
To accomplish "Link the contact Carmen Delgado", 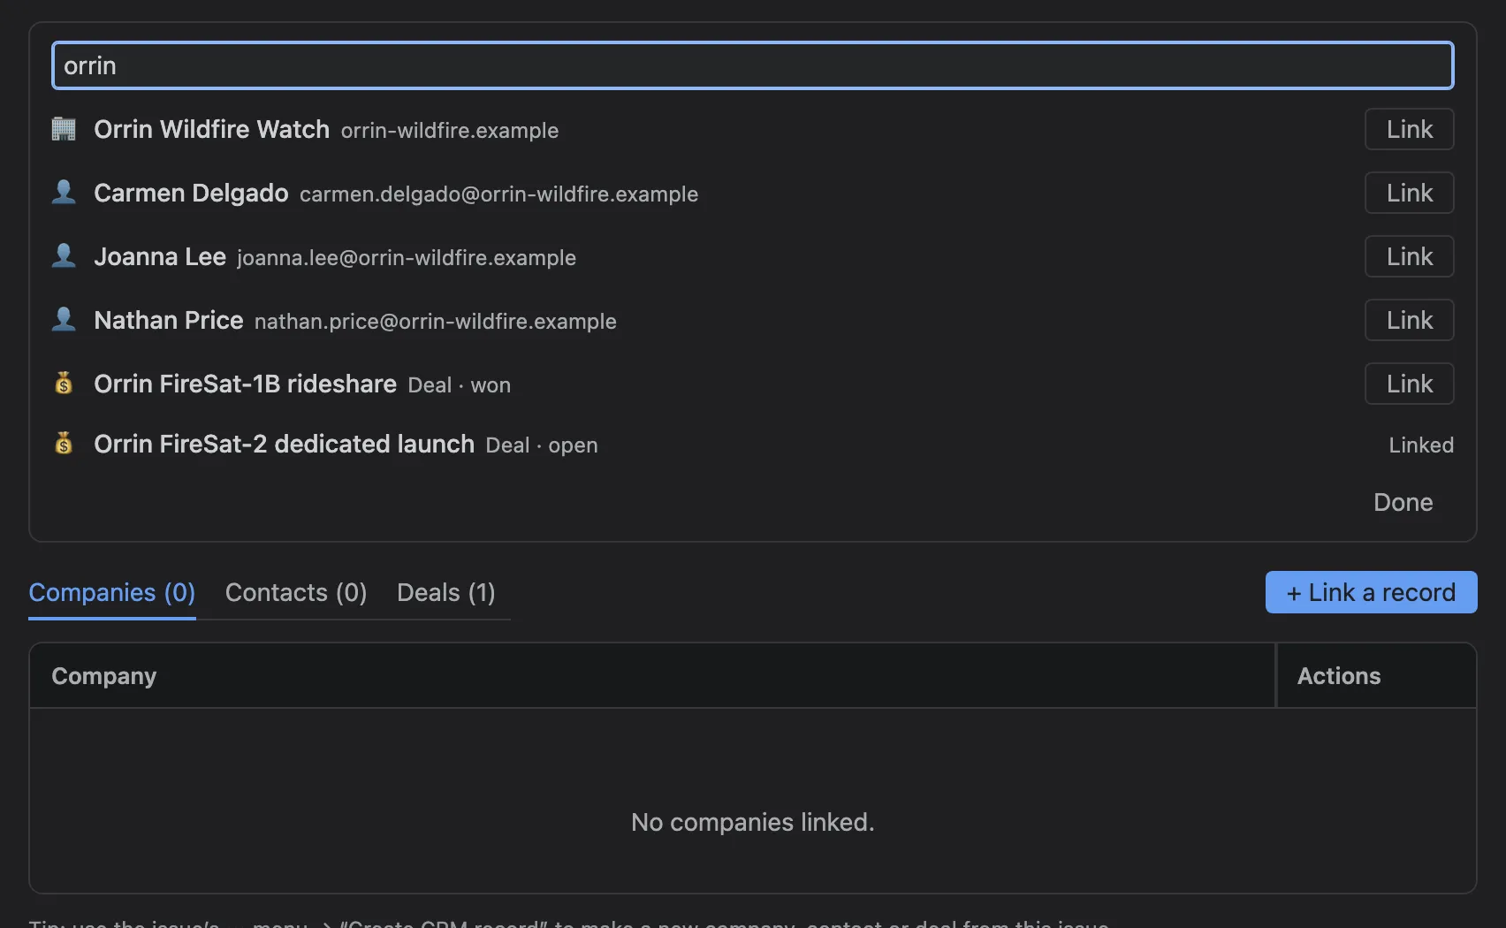I will tap(1409, 193).
